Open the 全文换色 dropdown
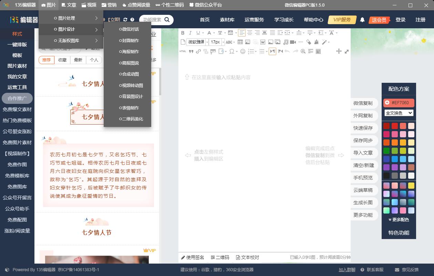Image resolution: width=434 pixels, height=276 pixels. (x=399, y=113)
